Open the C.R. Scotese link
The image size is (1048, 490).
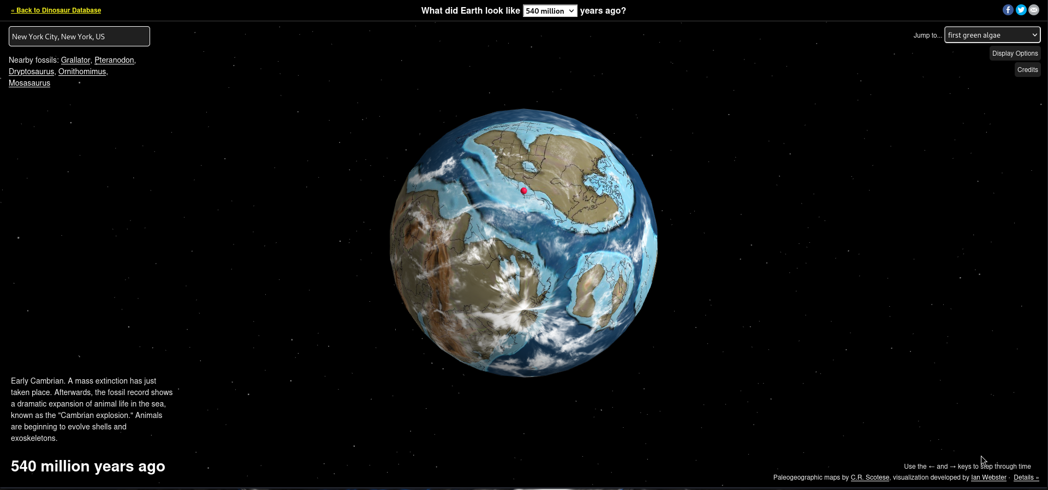click(870, 477)
